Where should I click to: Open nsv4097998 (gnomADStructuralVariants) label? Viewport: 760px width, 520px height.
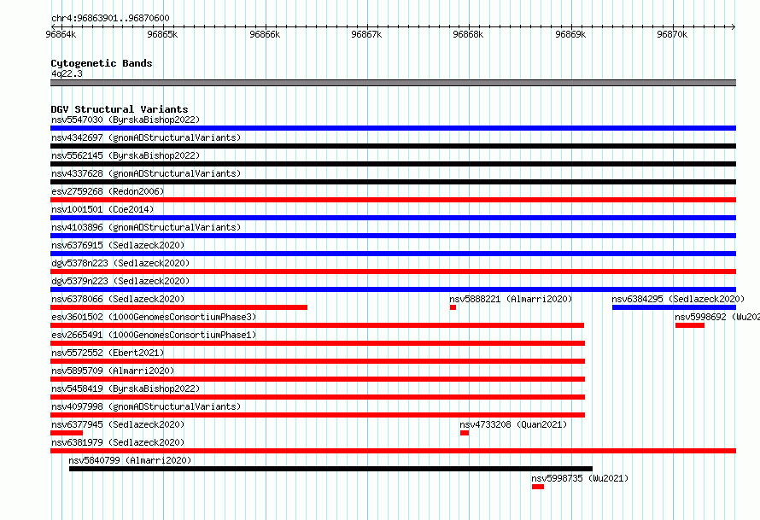(x=146, y=406)
